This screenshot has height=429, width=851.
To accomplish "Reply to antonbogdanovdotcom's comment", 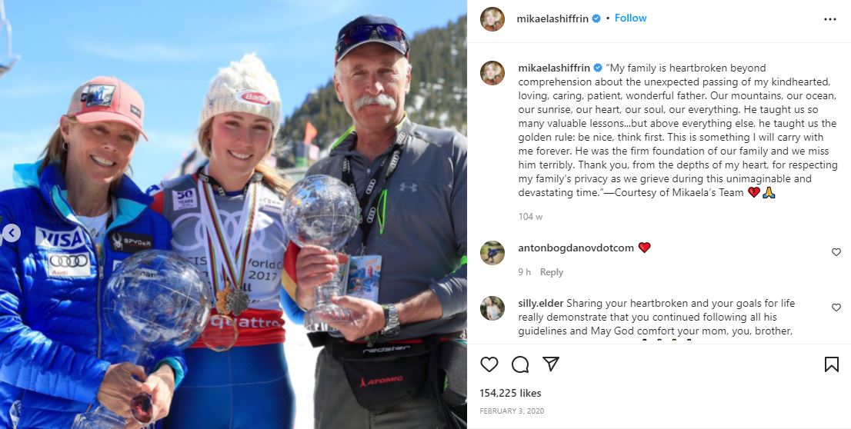I will click(x=552, y=272).
